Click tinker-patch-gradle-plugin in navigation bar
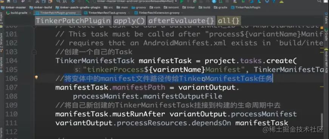 [x=78, y=7]
